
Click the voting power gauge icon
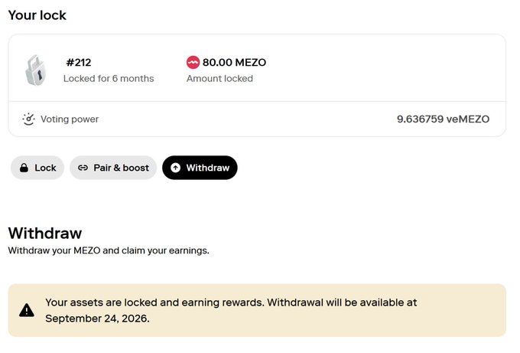(29, 119)
